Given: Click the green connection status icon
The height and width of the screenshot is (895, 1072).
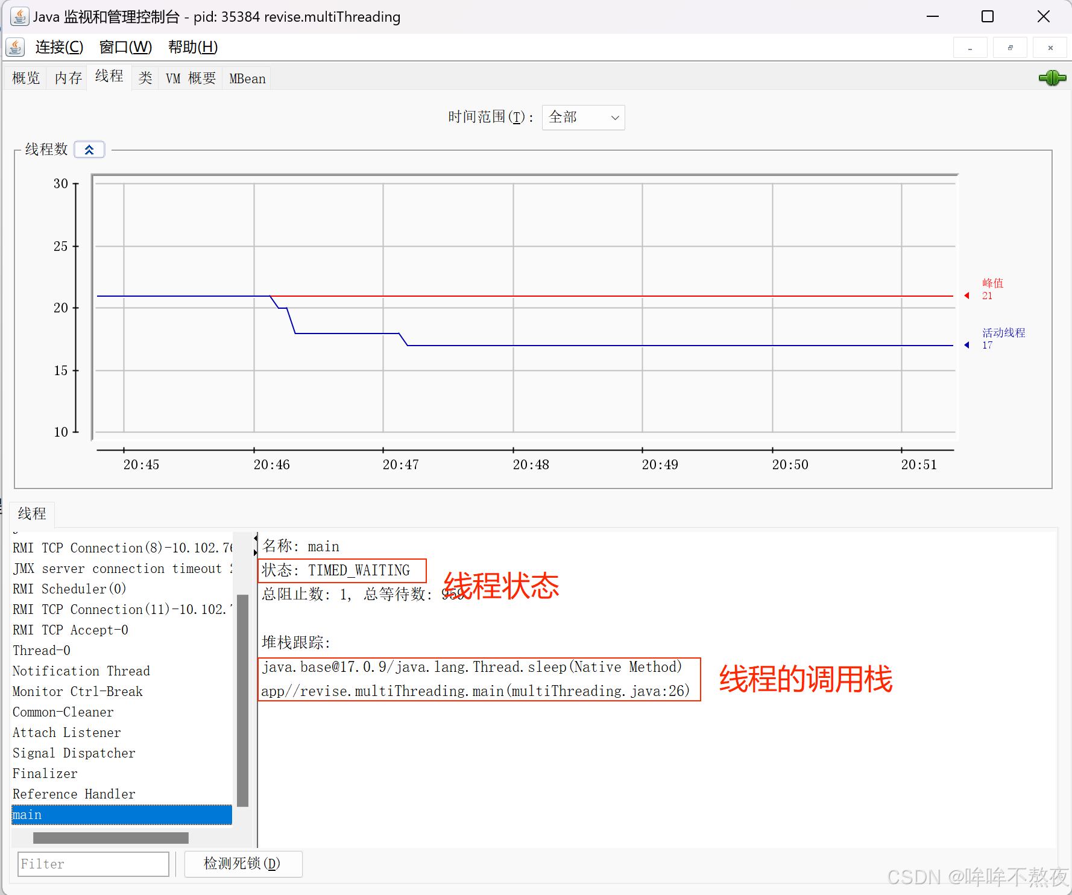Looking at the screenshot, I should pos(1052,78).
